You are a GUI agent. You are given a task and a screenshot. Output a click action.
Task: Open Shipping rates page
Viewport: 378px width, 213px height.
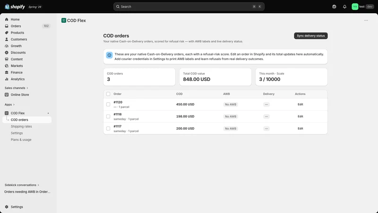(21, 126)
